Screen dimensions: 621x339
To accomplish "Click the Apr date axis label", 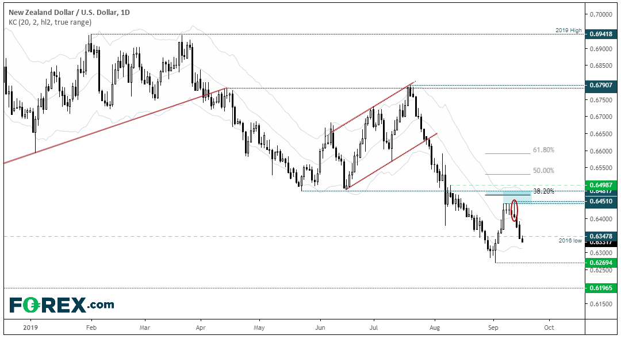I will coord(201,328).
